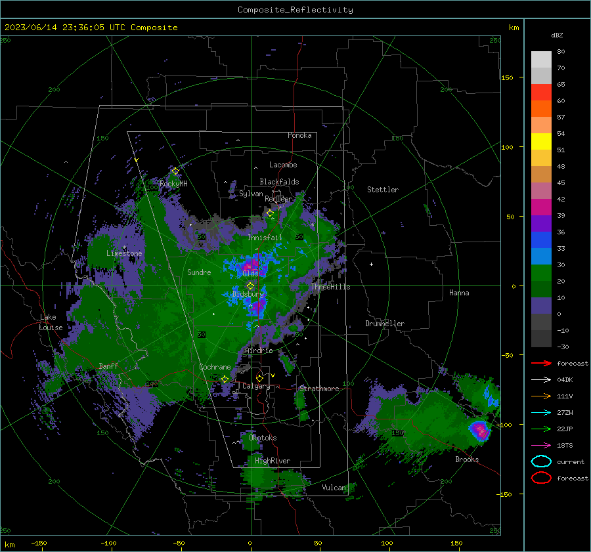This screenshot has height=552, width=591.
Task: Click the dBZ legend heading
Action: pyautogui.click(x=557, y=35)
